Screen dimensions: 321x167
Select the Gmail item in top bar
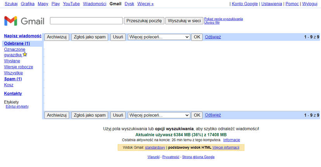click(116, 4)
